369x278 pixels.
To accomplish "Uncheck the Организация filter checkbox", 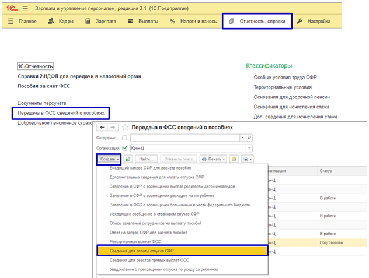I will 124,148.
